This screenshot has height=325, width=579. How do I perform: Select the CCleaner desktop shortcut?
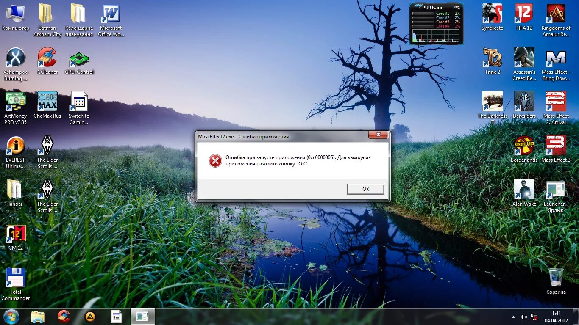(47, 61)
